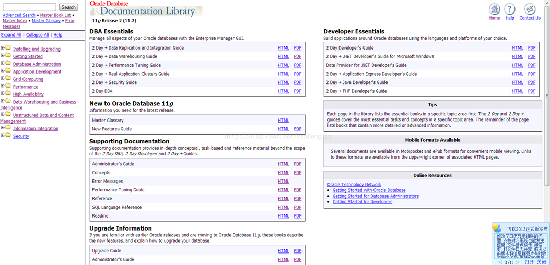Open HTML version of Administrator's Guide
Viewport: 550px width, 265px height.
click(x=283, y=164)
